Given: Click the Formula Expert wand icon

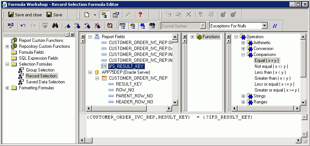Looking at the screenshot, I should click(129, 15).
